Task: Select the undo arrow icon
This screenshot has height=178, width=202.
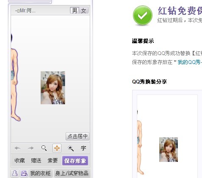Action: pos(17,148)
